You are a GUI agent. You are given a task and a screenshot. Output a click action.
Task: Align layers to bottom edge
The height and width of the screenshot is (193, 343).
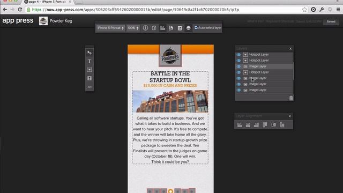pyautogui.click(x=282, y=125)
